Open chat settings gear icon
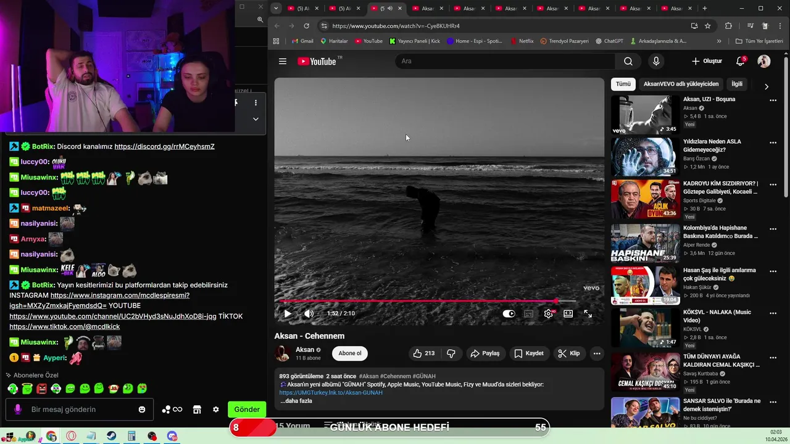 216,409
